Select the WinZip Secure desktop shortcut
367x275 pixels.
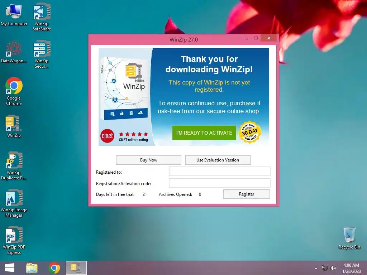click(x=42, y=54)
